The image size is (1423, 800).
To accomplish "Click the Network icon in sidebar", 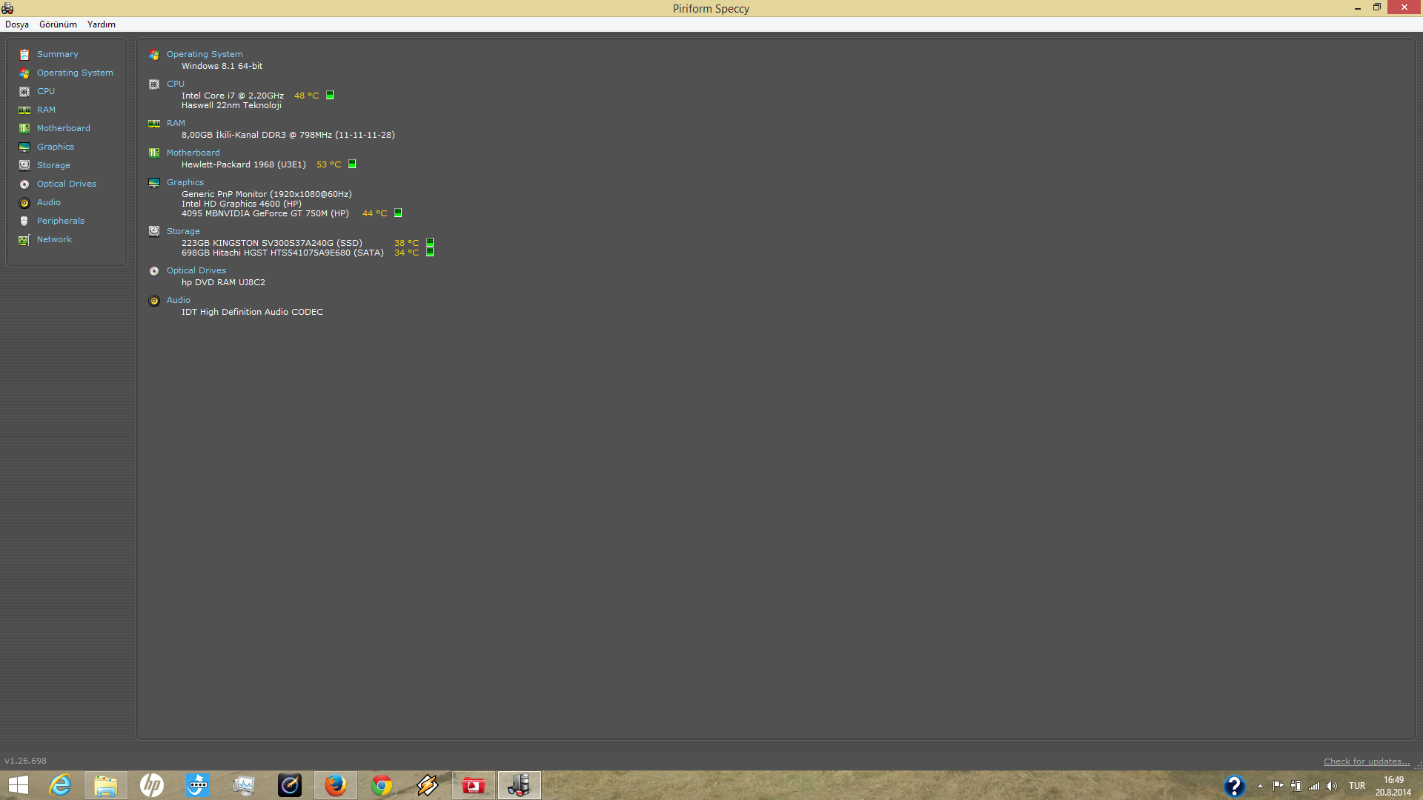I will coord(24,239).
